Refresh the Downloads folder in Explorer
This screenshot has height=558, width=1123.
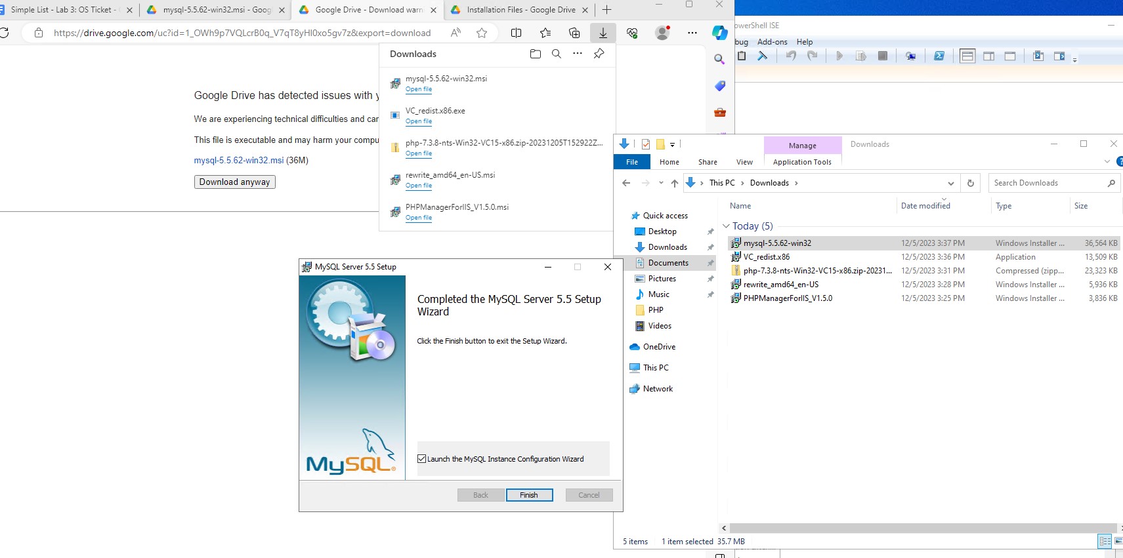(x=971, y=183)
